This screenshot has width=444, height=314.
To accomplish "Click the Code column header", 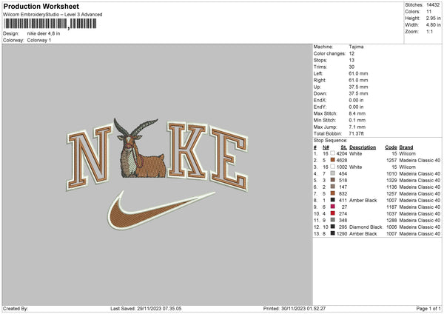I will tap(391, 147).
